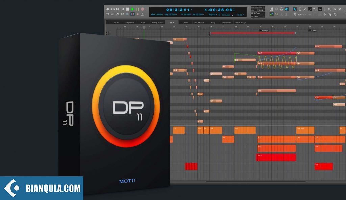Select the Pencil tool
This screenshot has width=346, height=200.
(x=305, y=9)
